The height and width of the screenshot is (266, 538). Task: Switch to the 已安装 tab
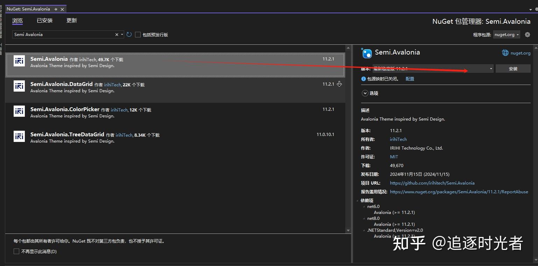pyautogui.click(x=44, y=20)
